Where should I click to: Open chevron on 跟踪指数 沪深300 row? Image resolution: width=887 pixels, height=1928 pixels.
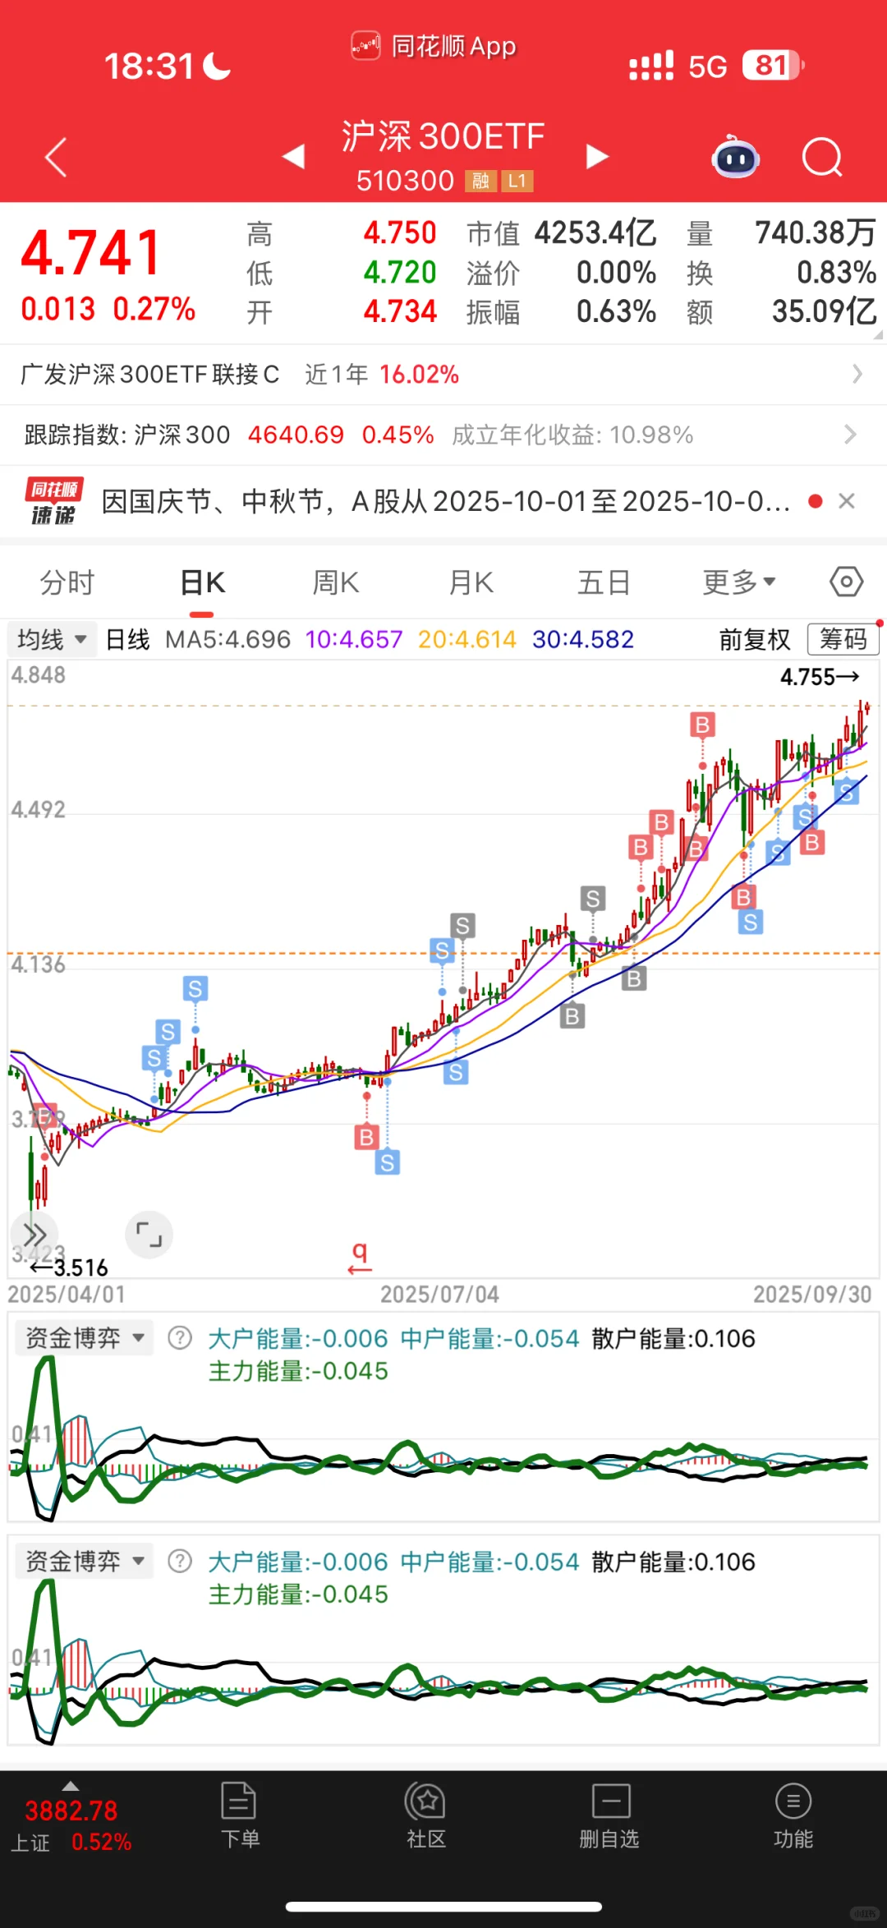click(x=851, y=435)
